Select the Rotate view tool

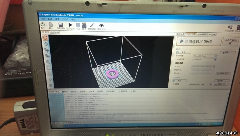click(45, 38)
